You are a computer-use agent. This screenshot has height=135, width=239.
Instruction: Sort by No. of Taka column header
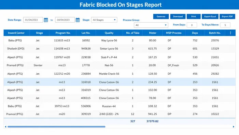132,33
